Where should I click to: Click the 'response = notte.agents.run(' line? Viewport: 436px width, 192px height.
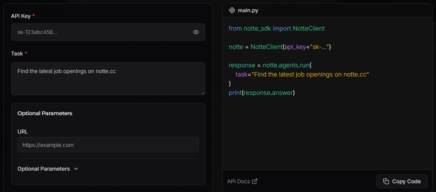[270, 66]
